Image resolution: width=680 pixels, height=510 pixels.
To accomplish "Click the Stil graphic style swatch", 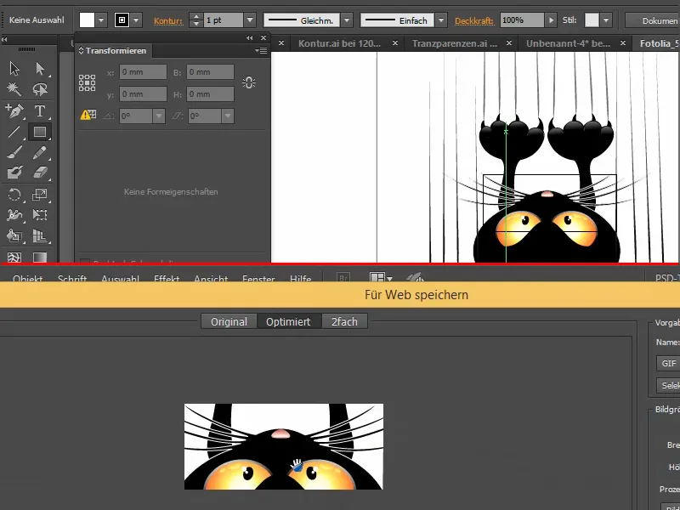I will (x=592, y=20).
